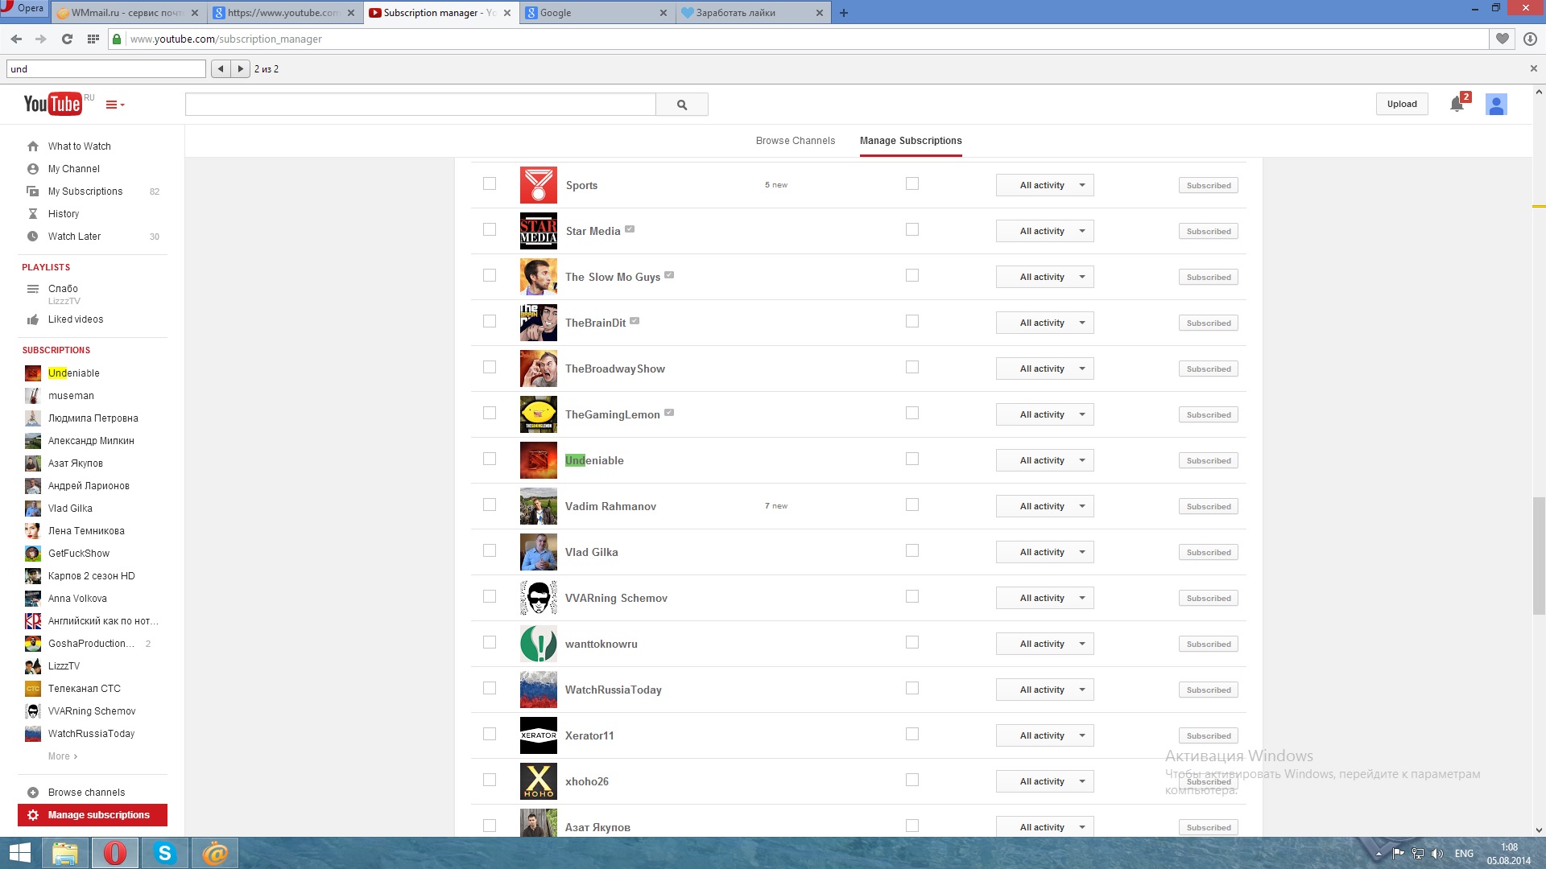Click Star Media channel logo
Image resolution: width=1546 pixels, height=869 pixels.
(539, 231)
